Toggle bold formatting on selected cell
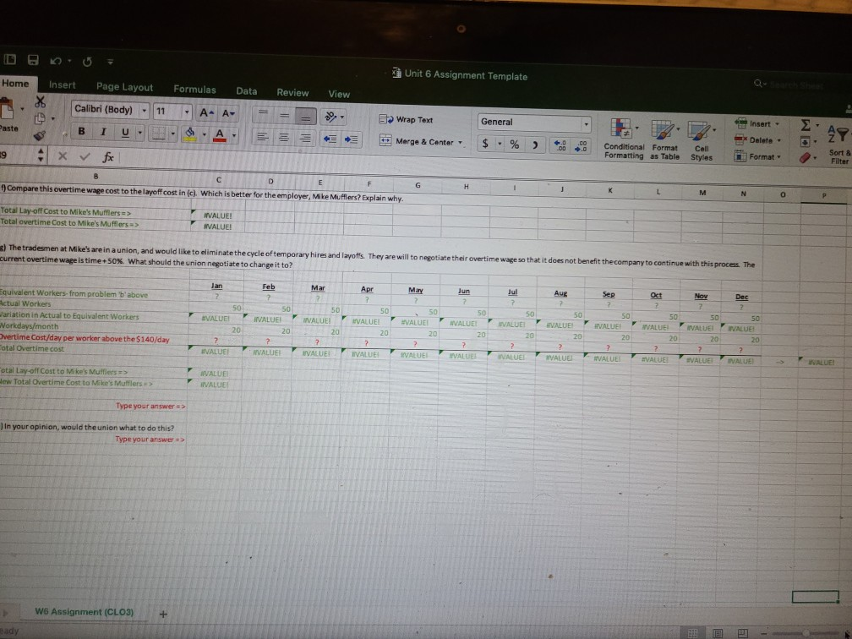Image resolution: width=852 pixels, height=639 pixels. pyautogui.click(x=80, y=131)
